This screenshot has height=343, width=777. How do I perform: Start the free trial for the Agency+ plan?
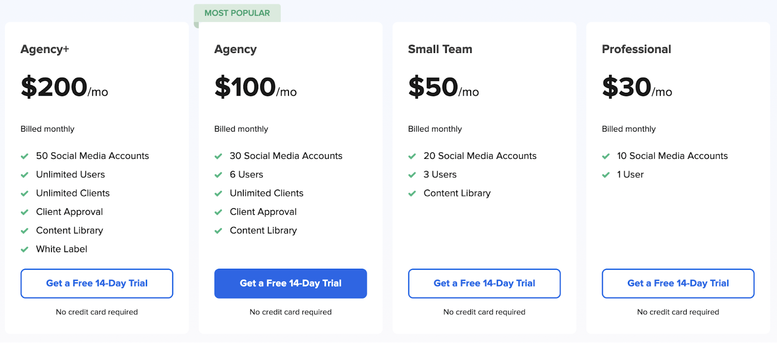pyautogui.click(x=96, y=283)
